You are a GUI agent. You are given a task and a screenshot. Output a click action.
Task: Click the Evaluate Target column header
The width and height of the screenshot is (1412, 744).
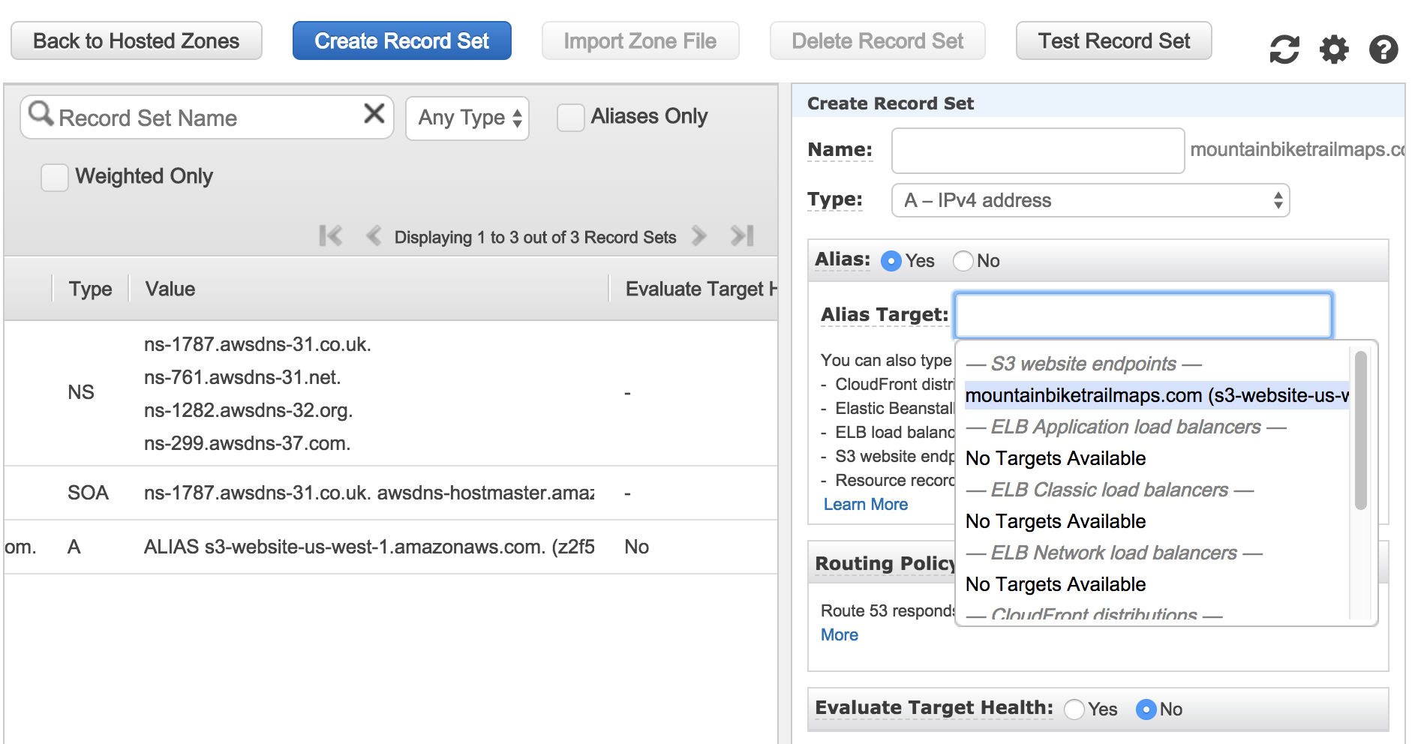(701, 289)
